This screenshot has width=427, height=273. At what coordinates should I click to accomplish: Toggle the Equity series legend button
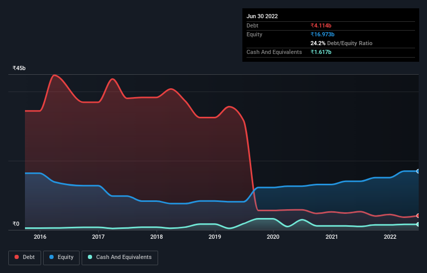(61, 257)
